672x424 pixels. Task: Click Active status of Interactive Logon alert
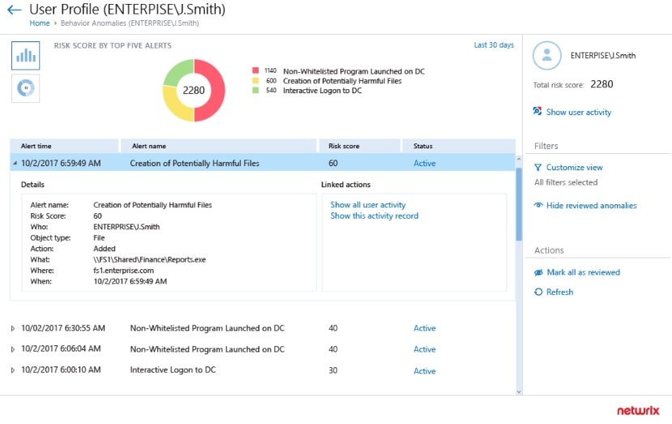[x=424, y=370]
